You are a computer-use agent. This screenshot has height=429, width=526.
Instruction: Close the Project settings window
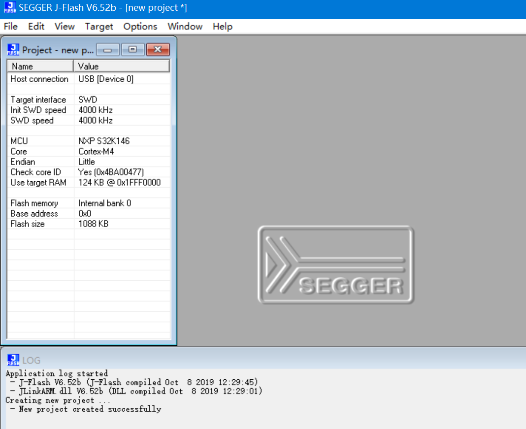click(158, 49)
